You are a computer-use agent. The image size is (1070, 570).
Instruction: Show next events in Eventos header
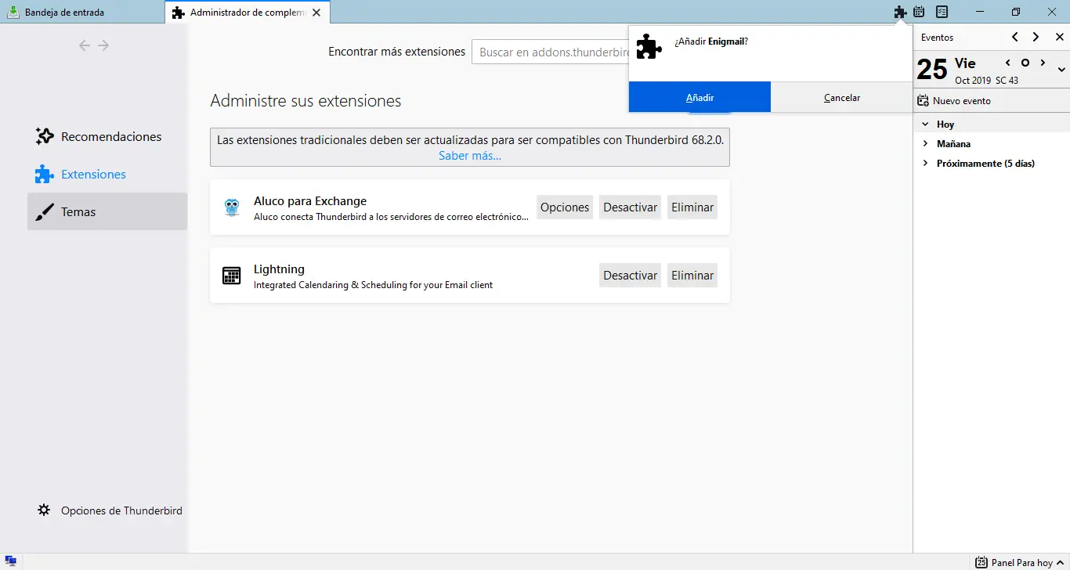click(1036, 37)
